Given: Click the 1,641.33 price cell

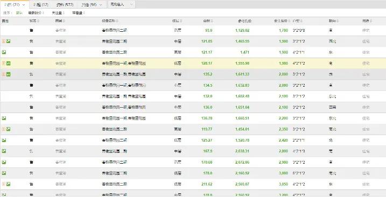Looking at the screenshot, I should coord(242,74).
